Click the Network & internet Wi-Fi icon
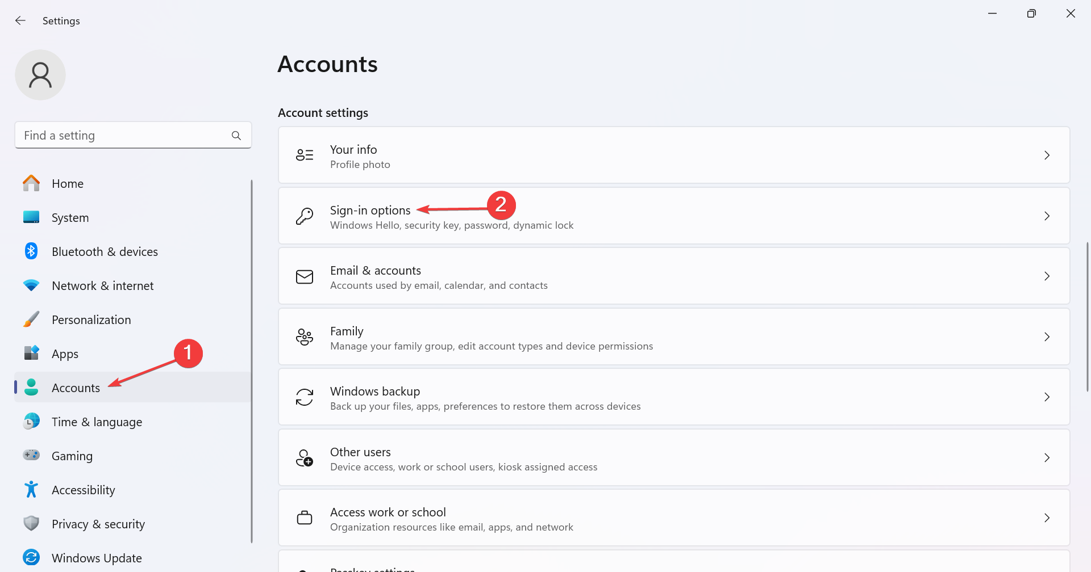The height and width of the screenshot is (572, 1091). click(x=31, y=285)
